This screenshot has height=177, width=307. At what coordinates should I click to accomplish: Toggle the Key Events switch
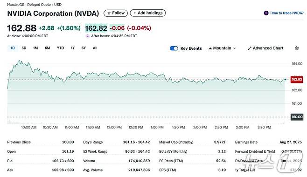pyautogui.click(x=174, y=48)
